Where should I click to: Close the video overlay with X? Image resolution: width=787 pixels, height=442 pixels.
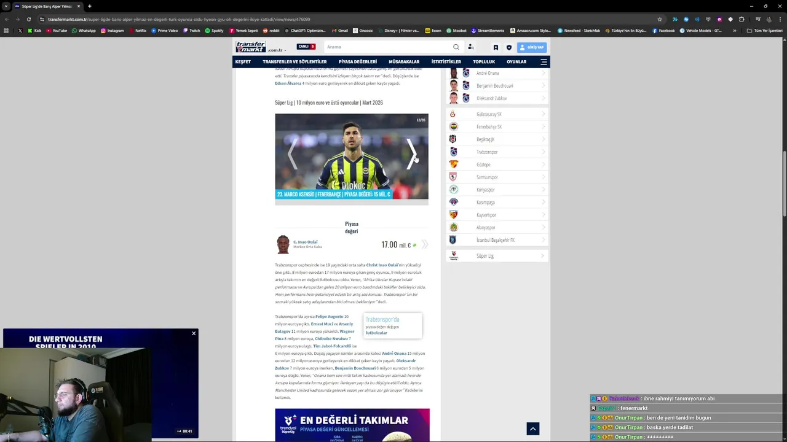pyautogui.click(x=194, y=333)
